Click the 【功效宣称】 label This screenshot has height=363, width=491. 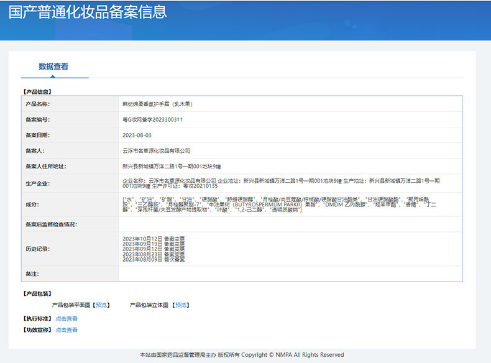37,330
